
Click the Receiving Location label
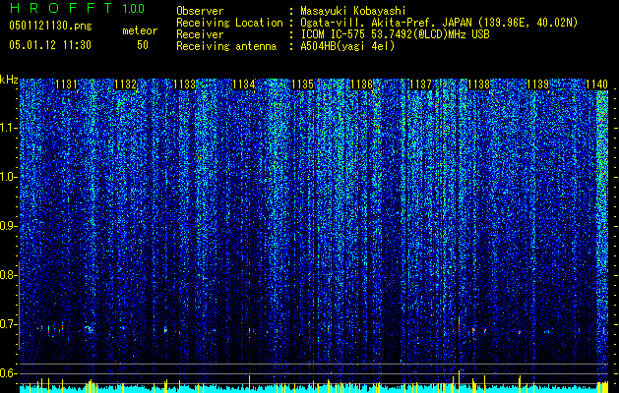click(x=229, y=23)
